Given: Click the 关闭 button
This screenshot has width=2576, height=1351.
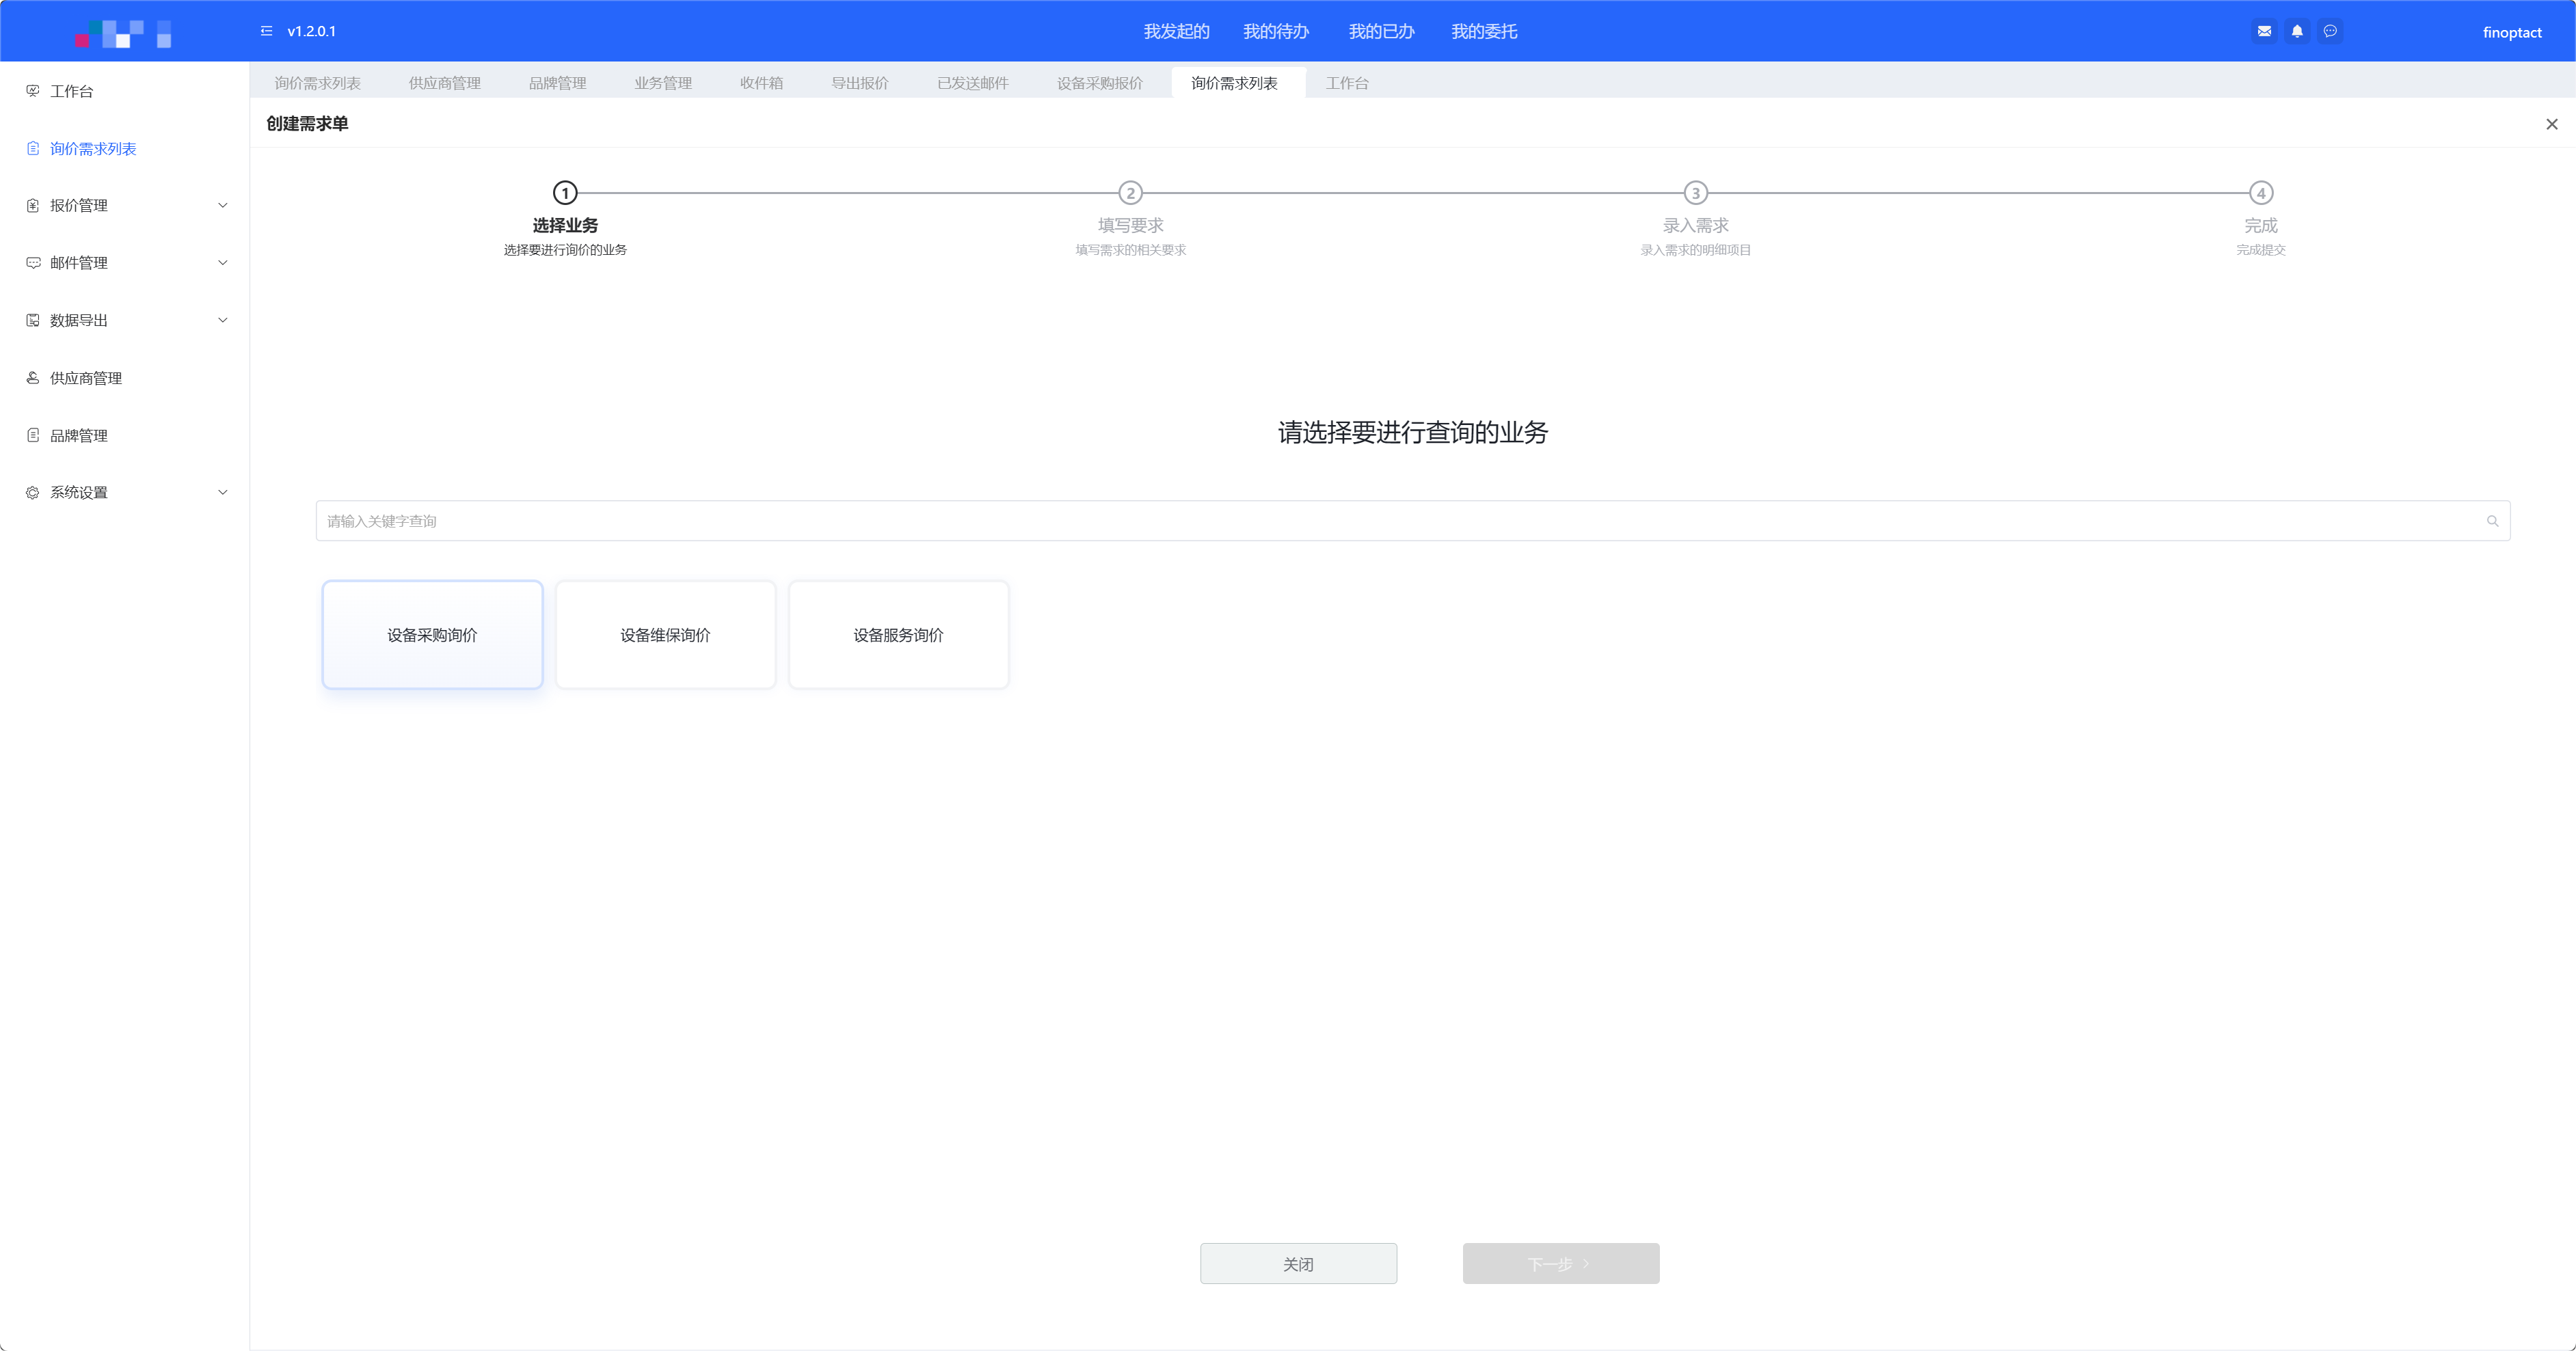Looking at the screenshot, I should pyautogui.click(x=1298, y=1264).
